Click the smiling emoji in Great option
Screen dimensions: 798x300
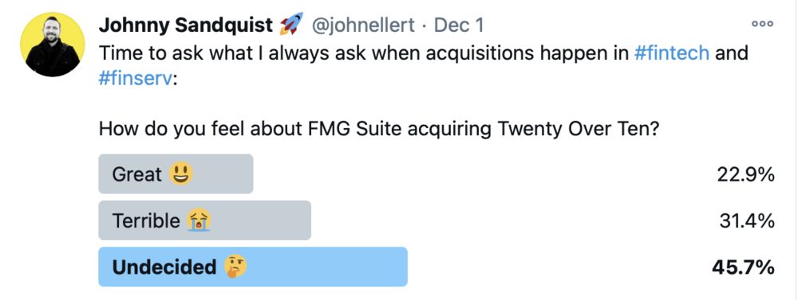coord(180,174)
